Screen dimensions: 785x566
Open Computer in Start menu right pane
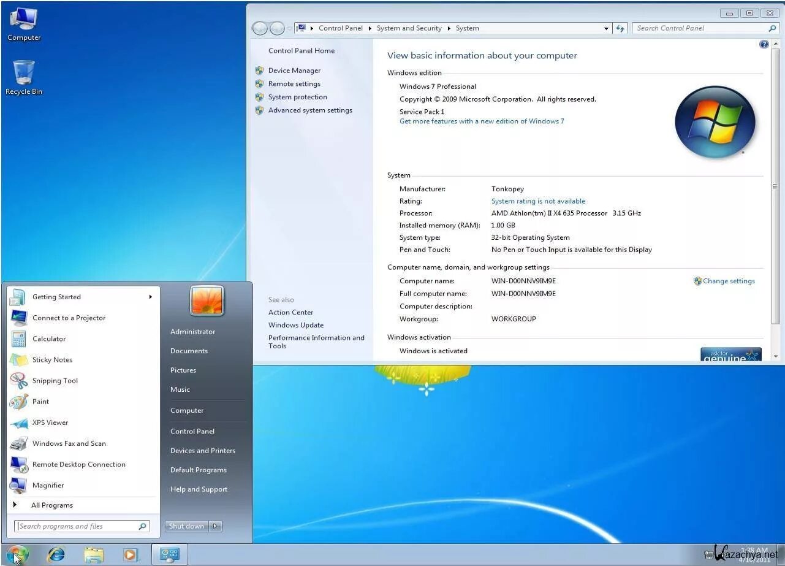coord(187,411)
